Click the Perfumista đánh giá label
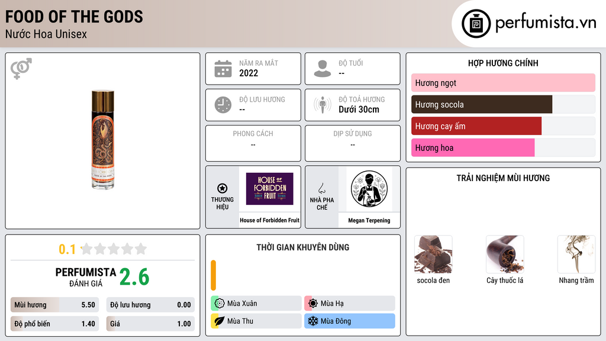Viewport: 606px width, 341px height. [86, 277]
